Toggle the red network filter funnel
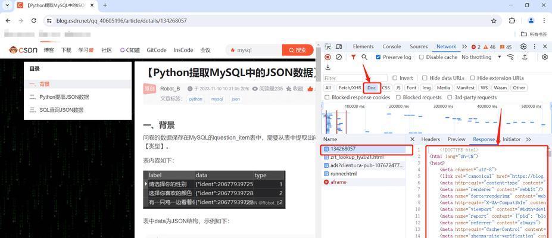 353,57
